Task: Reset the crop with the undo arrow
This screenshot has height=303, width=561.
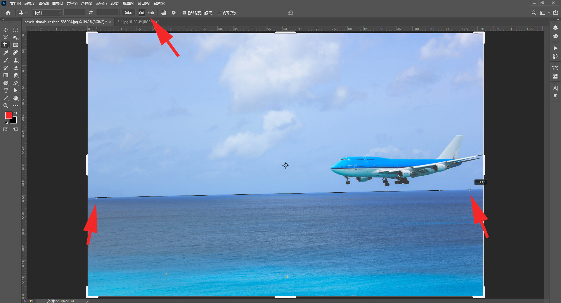Action: click(x=290, y=13)
